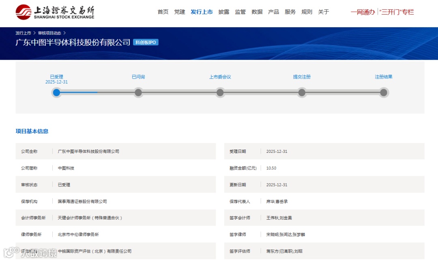This screenshot has height=261, width=438.
Task: Click the Shanghai Stock Exchange logo
Action: coord(55,12)
